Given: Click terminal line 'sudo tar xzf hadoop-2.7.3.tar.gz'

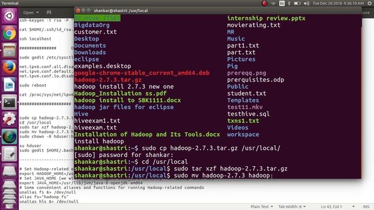Looking at the screenshot, I should [230, 169].
